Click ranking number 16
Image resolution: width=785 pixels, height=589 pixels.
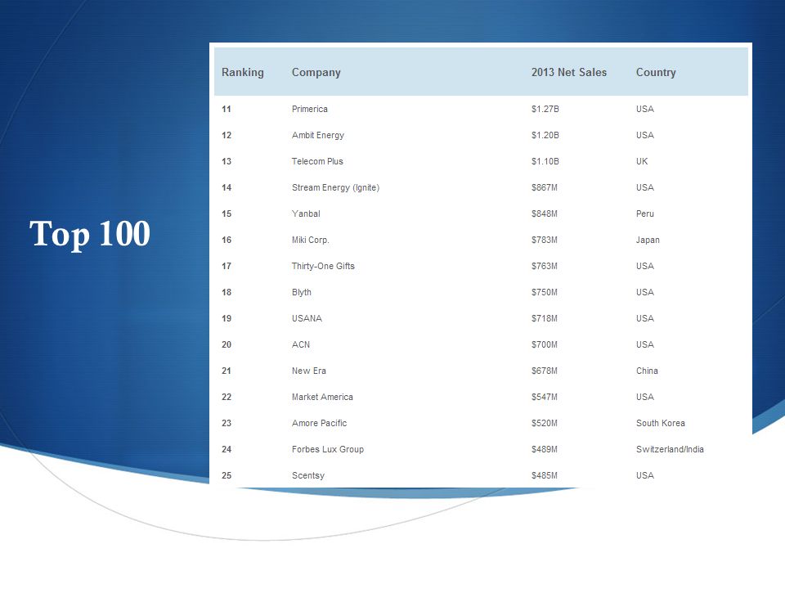(227, 240)
